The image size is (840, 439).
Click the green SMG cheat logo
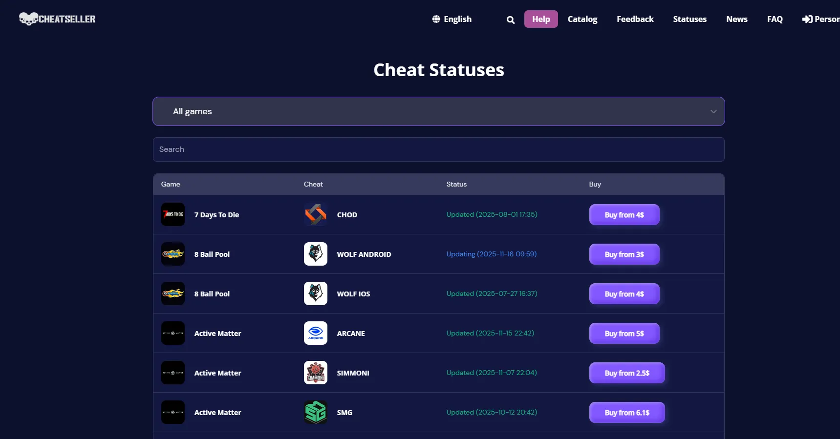point(316,412)
